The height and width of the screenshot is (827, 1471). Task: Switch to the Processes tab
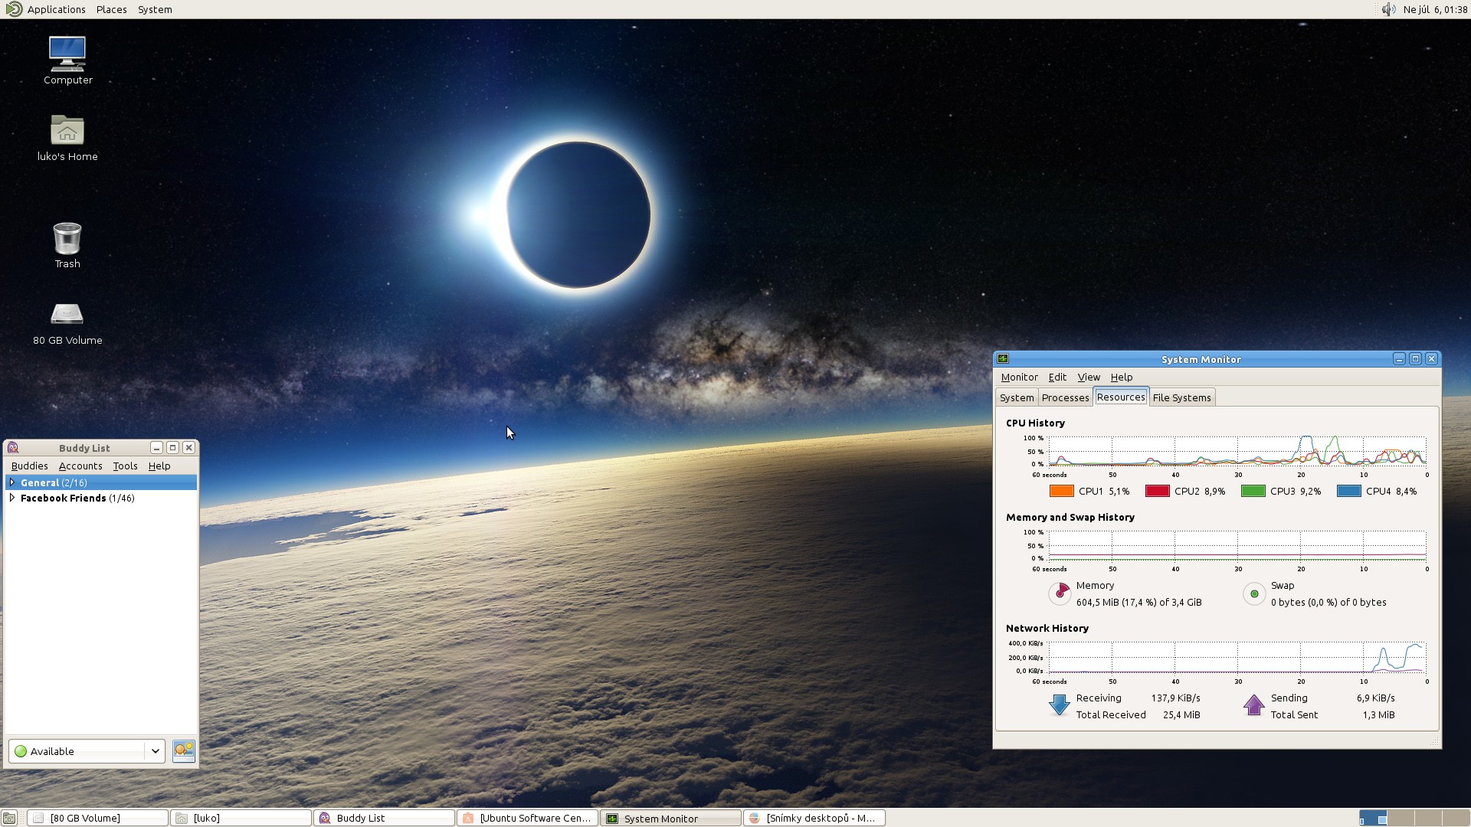[x=1065, y=397]
